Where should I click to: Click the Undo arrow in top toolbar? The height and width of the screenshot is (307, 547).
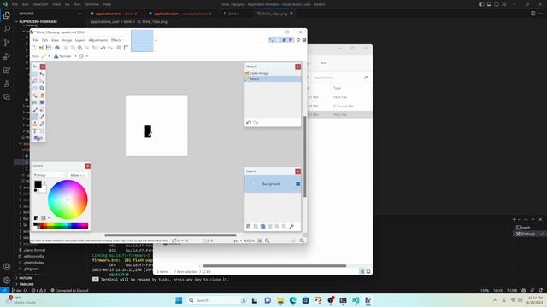(x=103, y=48)
